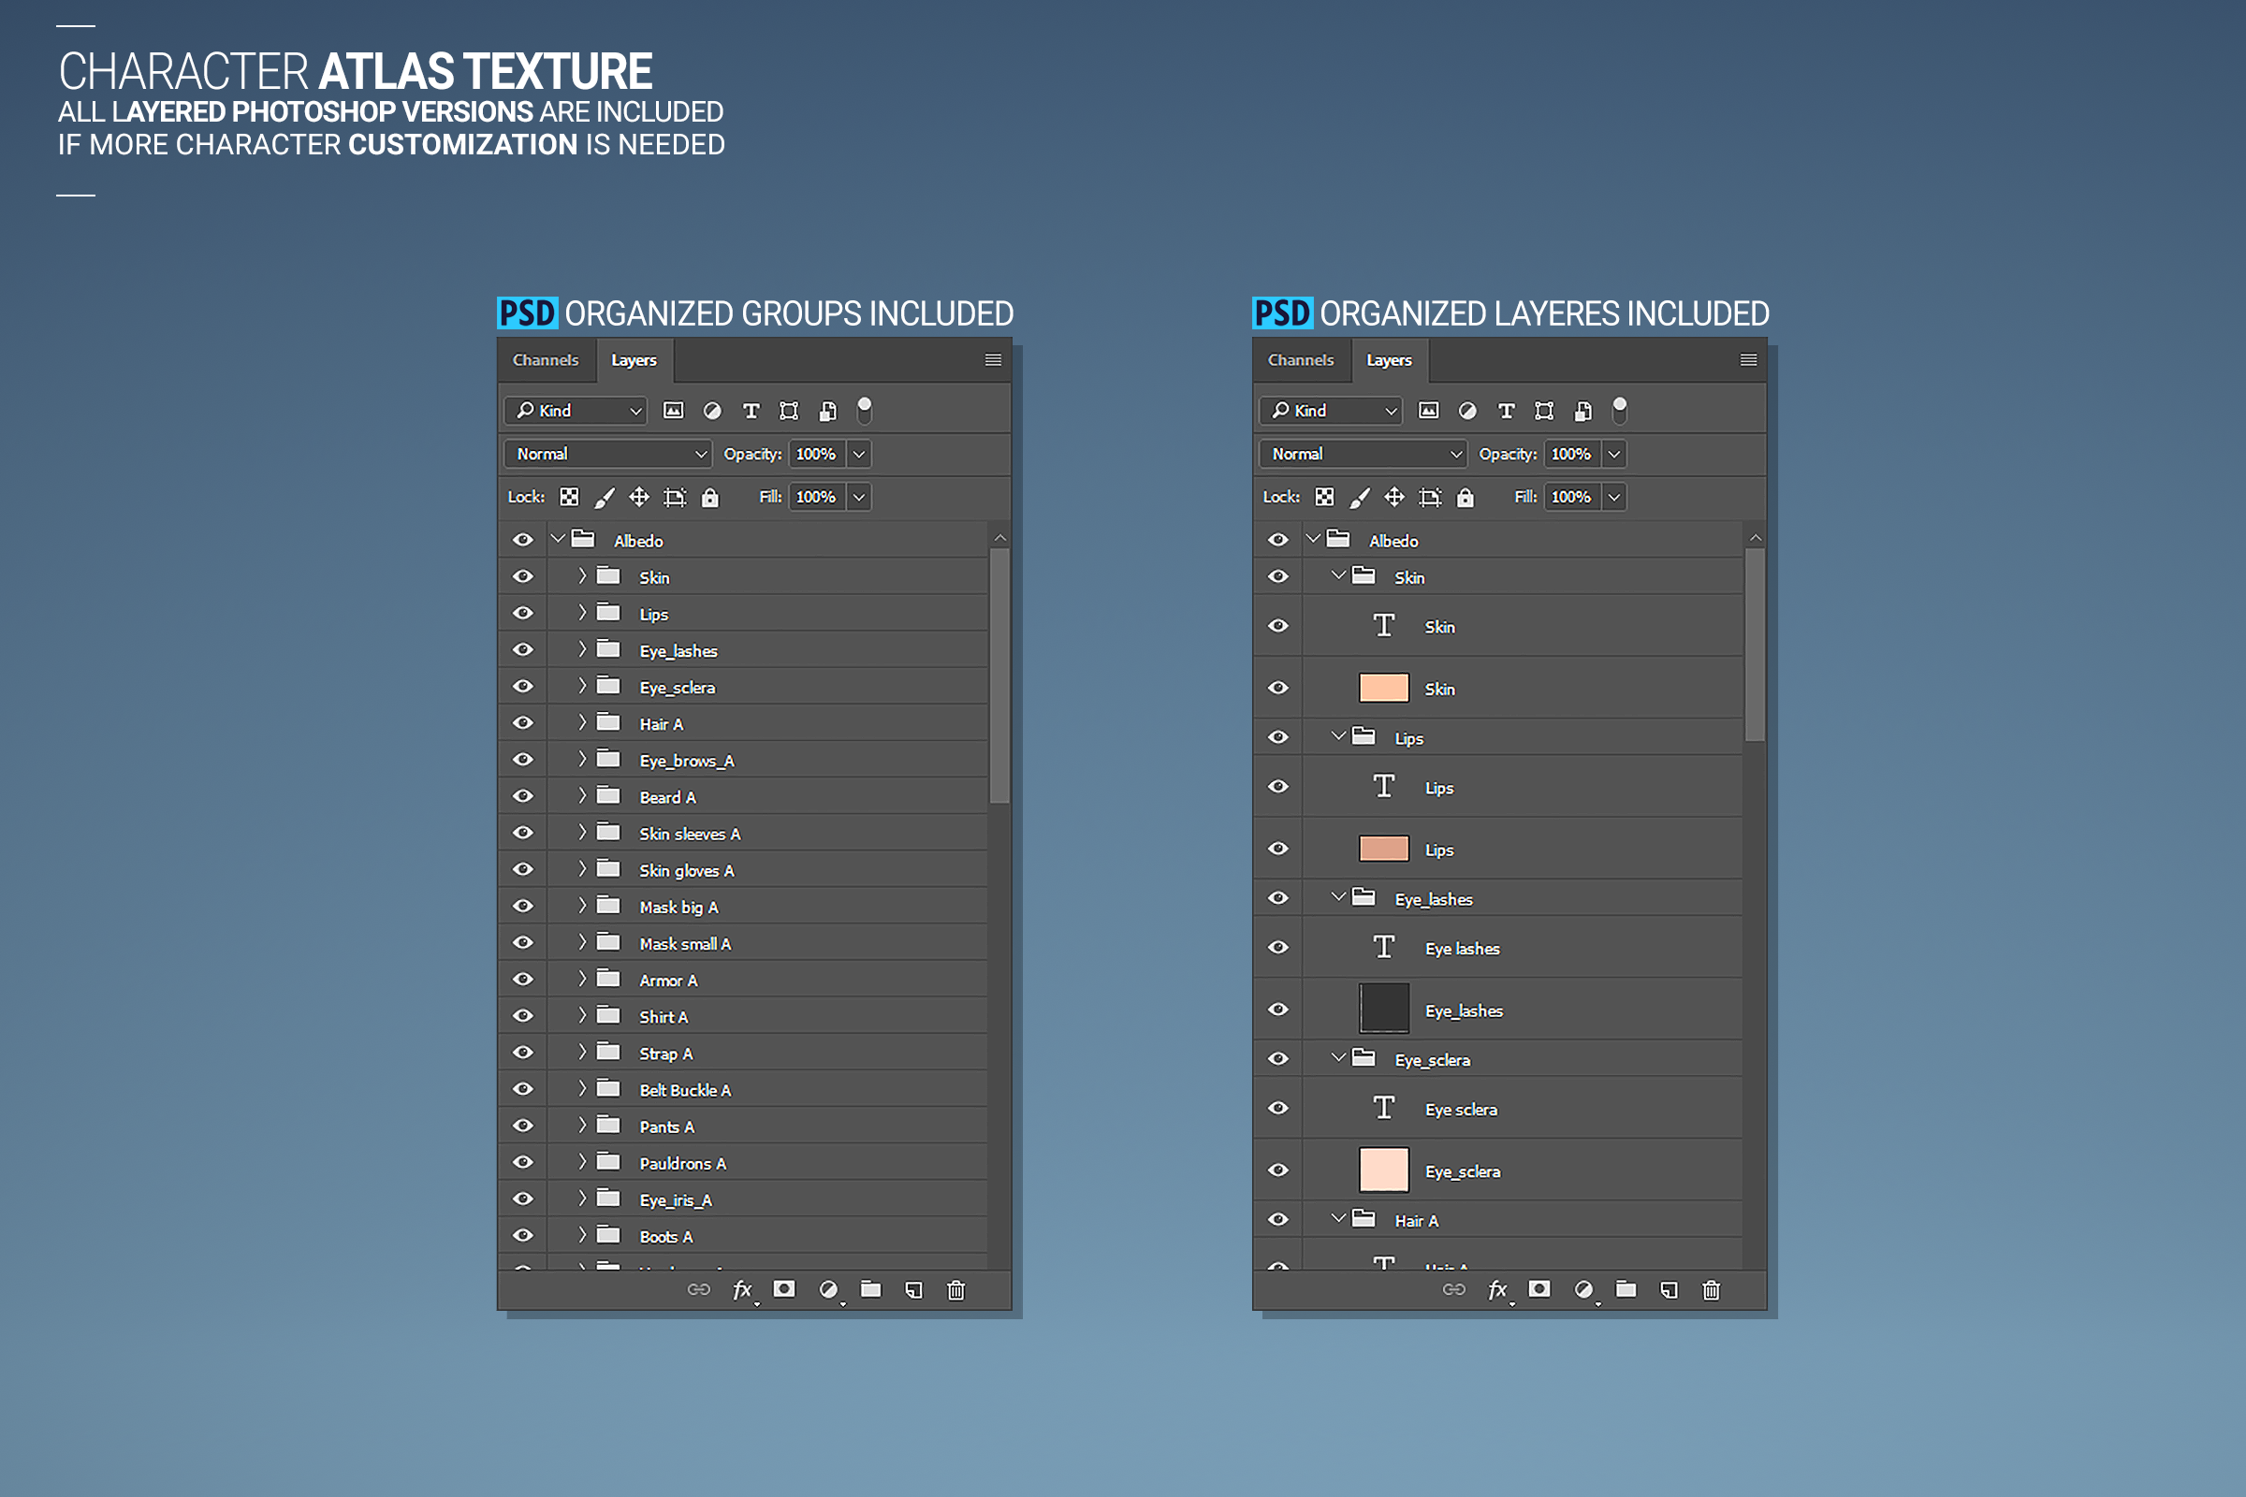This screenshot has width=2246, height=1497.
Task: Open the Normal blend mode dropdown in left panel
Action: click(607, 455)
